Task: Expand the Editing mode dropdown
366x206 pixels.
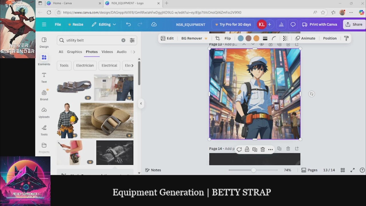Action: [x=104, y=24]
